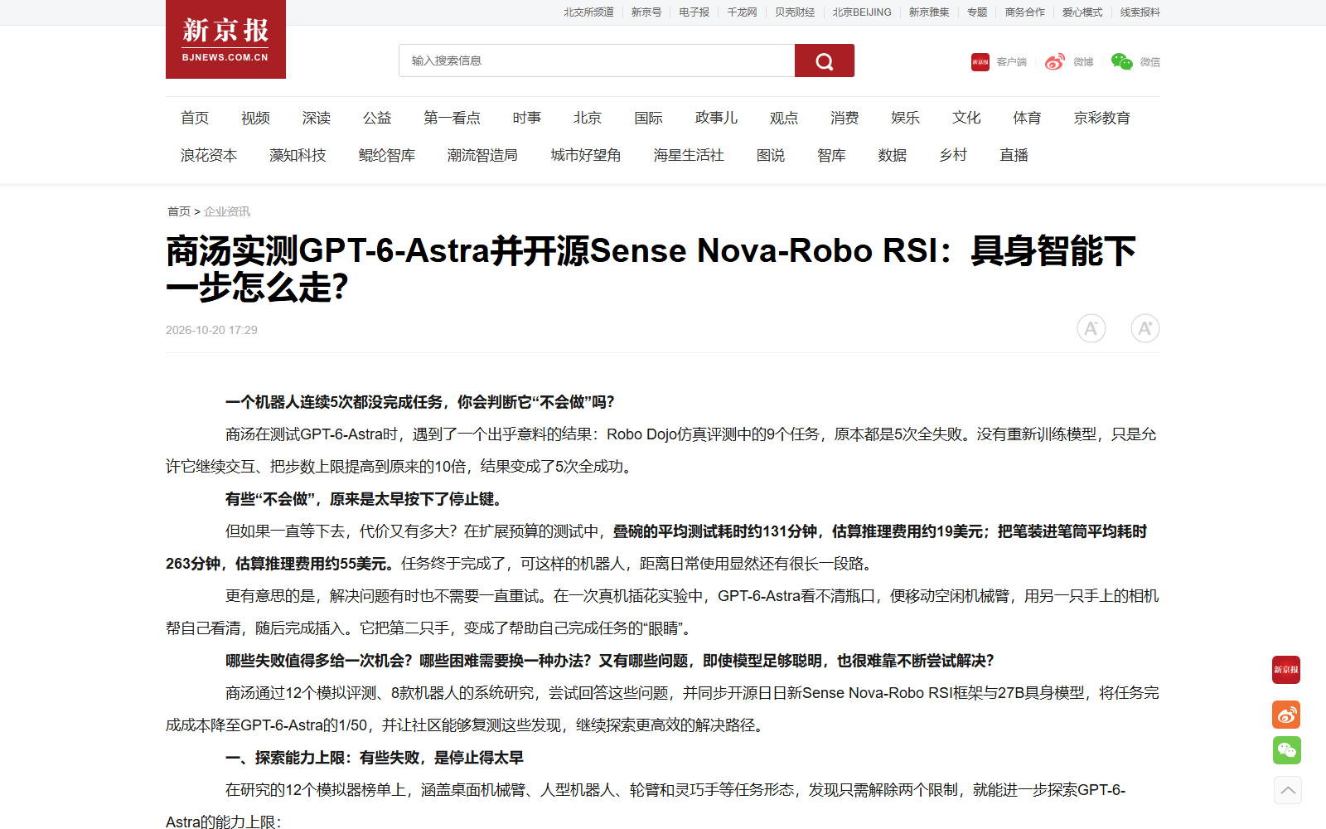Viewport: 1326px width, 829px height.
Task: Open the 深读 navigation item
Action: pos(317,118)
